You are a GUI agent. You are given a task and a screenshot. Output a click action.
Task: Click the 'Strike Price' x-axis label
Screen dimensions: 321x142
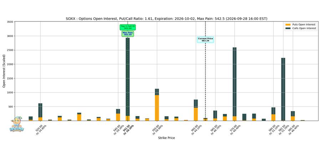click(167, 138)
